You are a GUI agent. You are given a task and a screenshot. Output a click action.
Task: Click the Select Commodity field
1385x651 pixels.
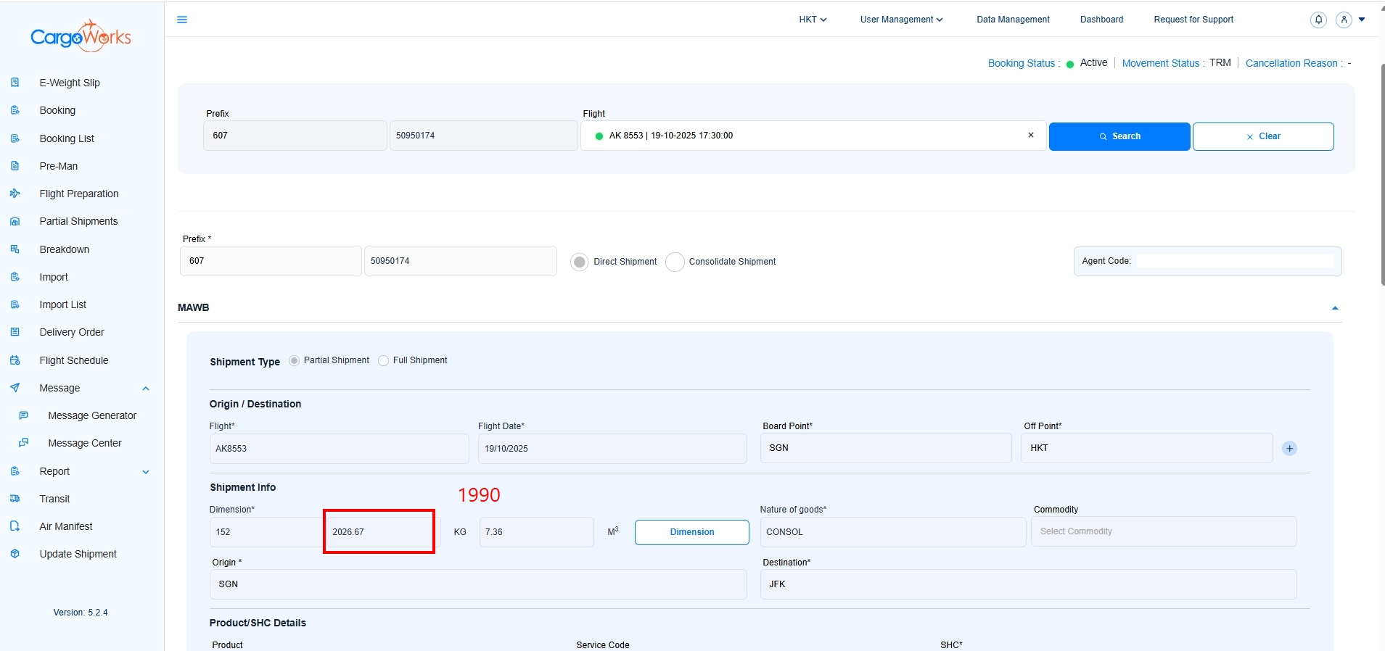tap(1163, 532)
